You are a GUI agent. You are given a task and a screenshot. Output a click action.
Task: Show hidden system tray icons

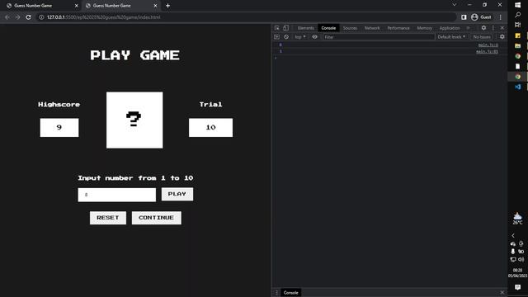513,235
